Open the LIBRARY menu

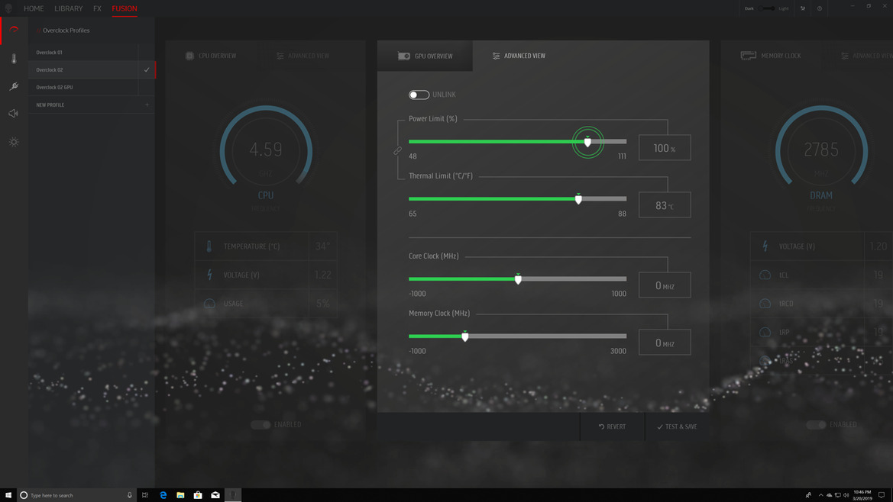pyautogui.click(x=68, y=8)
